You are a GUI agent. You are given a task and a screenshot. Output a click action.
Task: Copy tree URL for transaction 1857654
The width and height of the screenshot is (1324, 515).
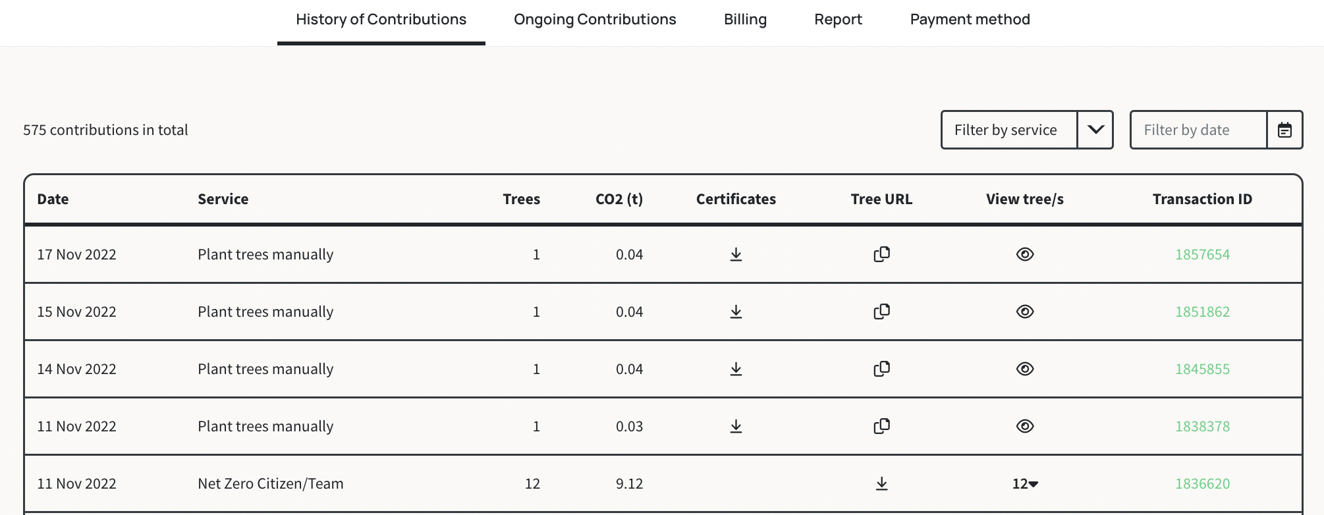[881, 254]
